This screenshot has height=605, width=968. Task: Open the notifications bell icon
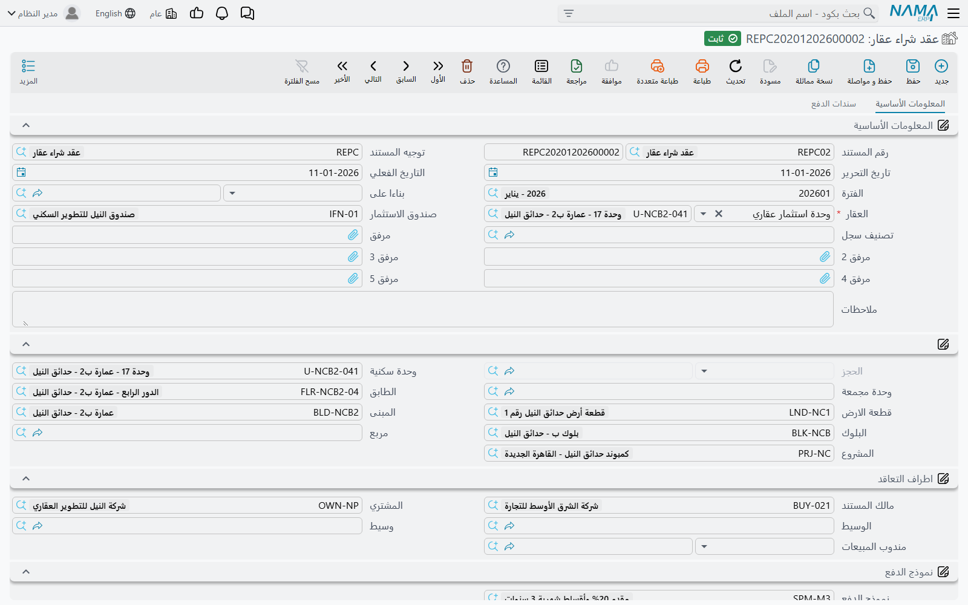coord(222,13)
